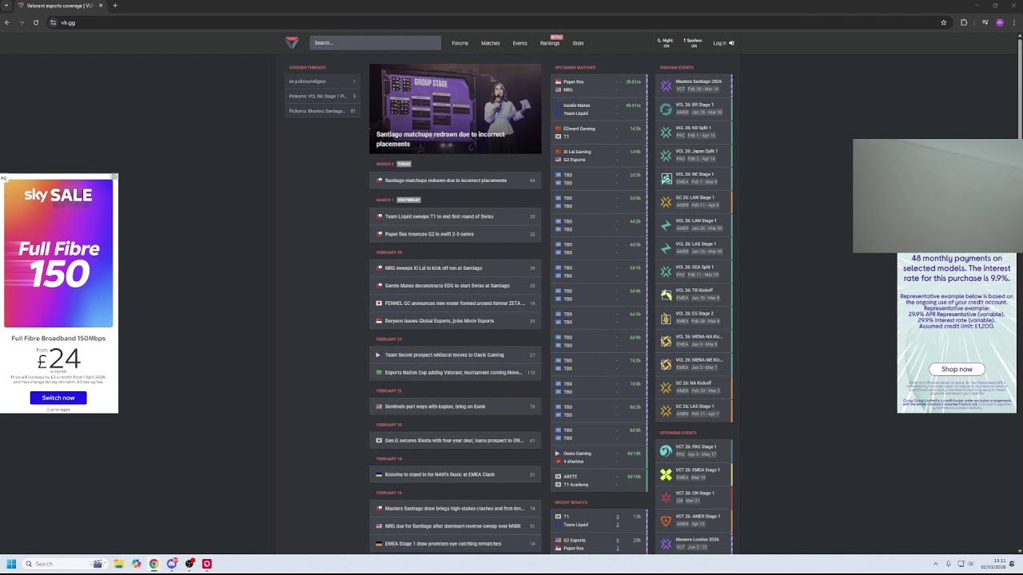1023x575 pixels.
Task: Open 'Sentinels part ways with kaplan' article
Action: coord(455,406)
